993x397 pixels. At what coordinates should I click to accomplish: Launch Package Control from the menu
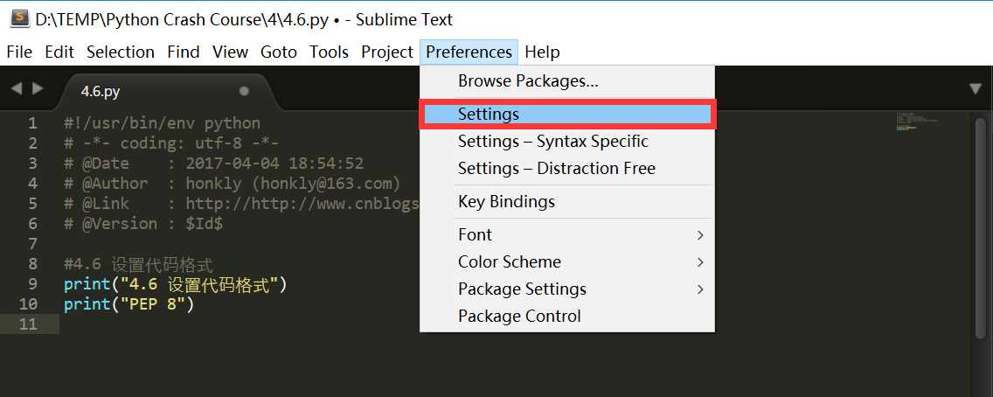(519, 316)
